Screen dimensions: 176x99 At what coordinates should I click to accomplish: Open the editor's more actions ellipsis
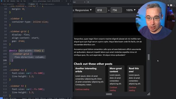tap(71, 4)
